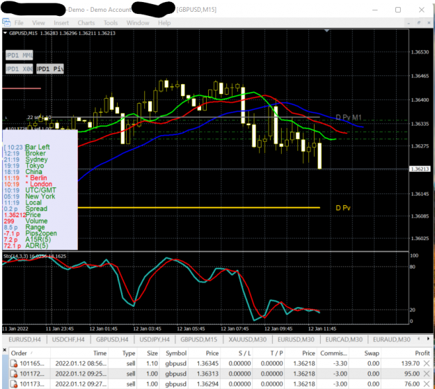Click the 139.70 profit cell
Screen dimensions: 435x389
click(x=411, y=363)
